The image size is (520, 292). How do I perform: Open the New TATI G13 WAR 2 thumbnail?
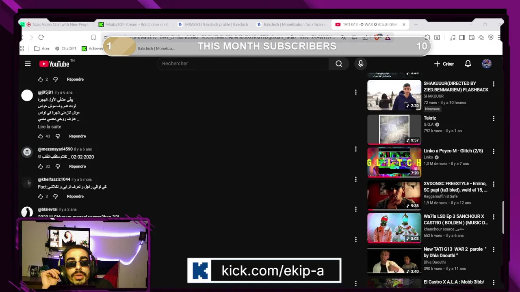tap(394, 261)
